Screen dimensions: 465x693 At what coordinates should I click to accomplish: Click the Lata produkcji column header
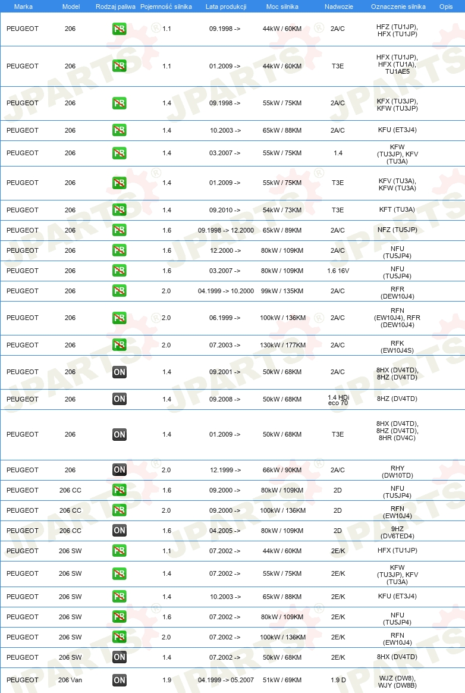pos(226,7)
